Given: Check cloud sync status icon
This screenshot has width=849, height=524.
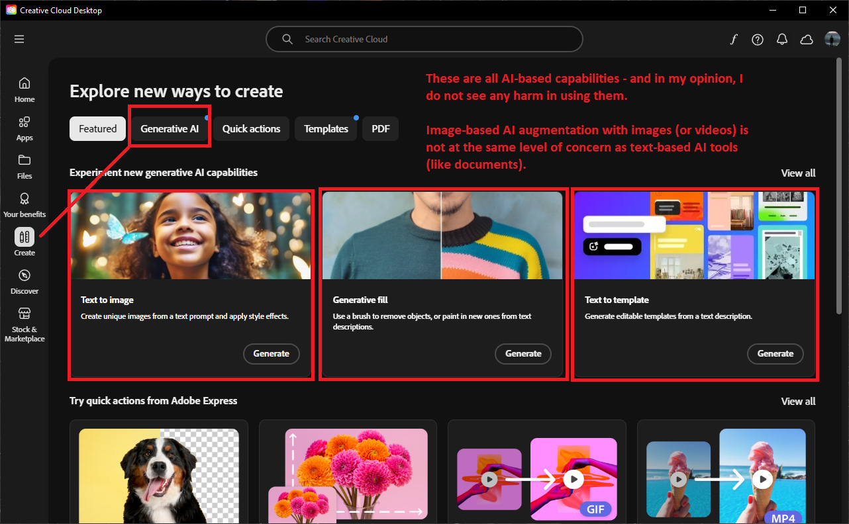Looking at the screenshot, I should point(807,39).
